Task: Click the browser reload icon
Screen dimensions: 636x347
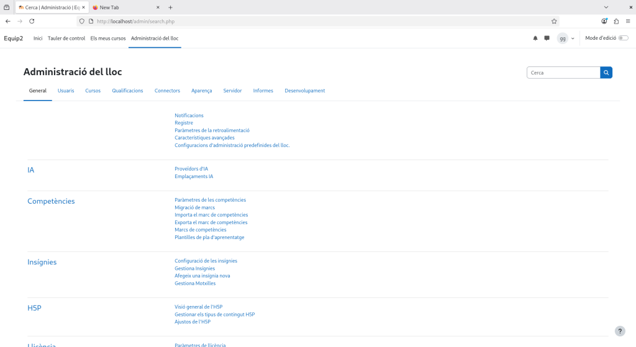Action: (32, 21)
